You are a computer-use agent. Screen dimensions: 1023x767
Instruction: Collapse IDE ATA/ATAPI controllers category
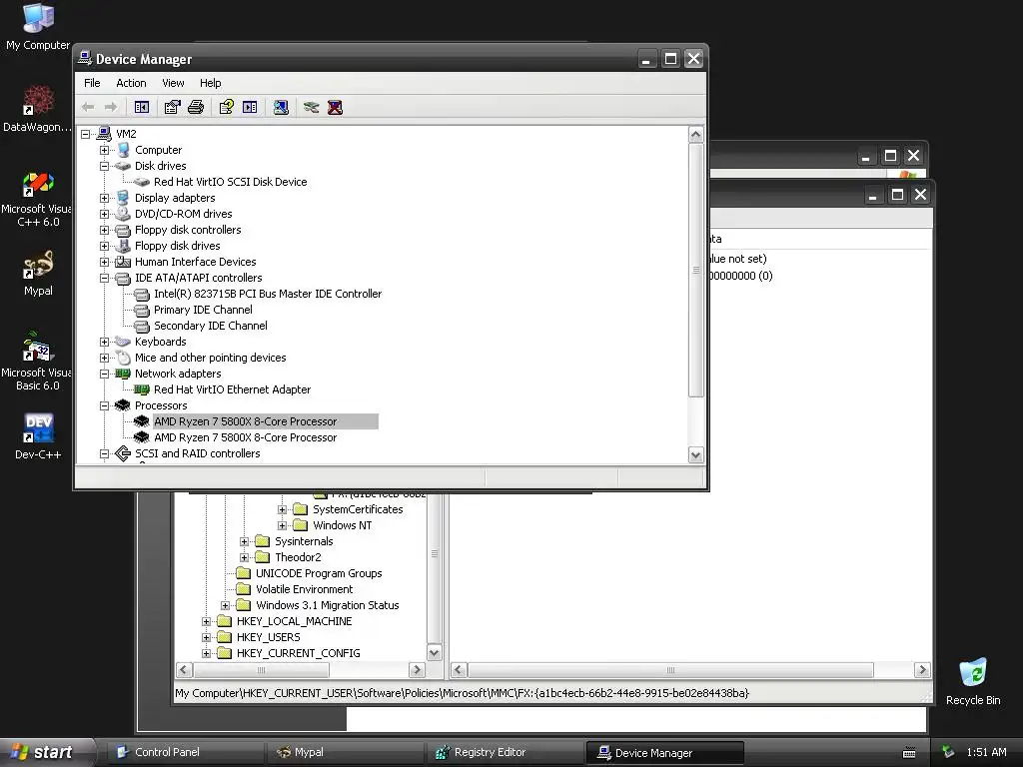tap(104, 278)
